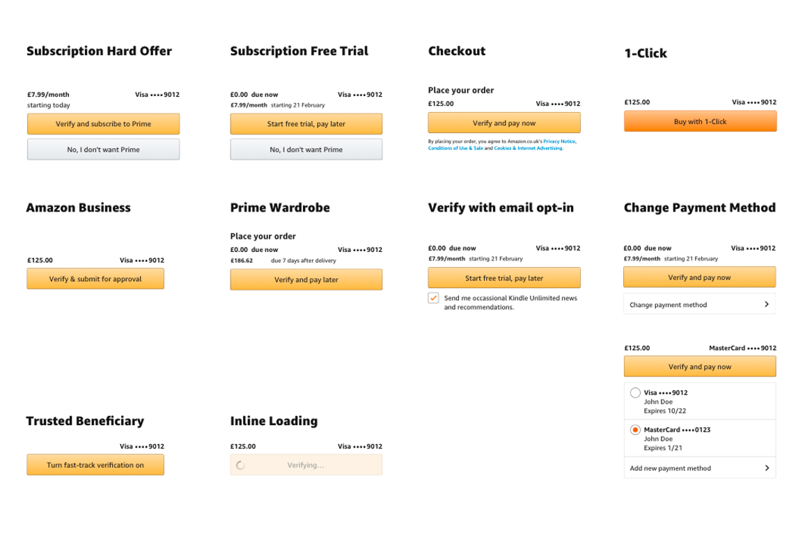Click Verify and pay now under Change Payment Method
The height and width of the screenshot is (547, 805).
click(x=699, y=276)
